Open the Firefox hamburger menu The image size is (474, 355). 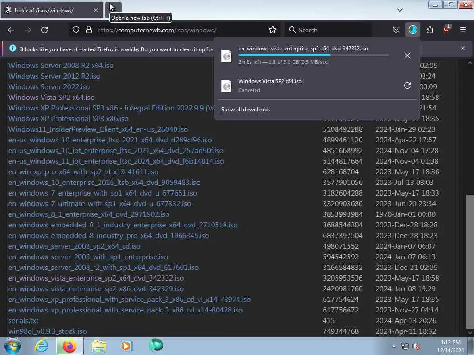[463, 30]
